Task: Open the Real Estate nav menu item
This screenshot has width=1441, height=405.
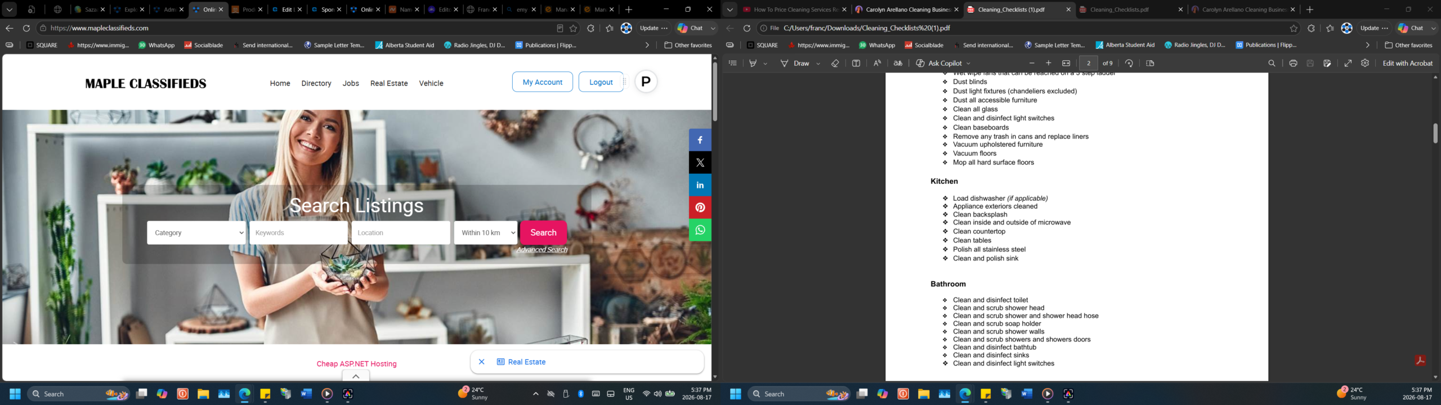Action: (389, 83)
